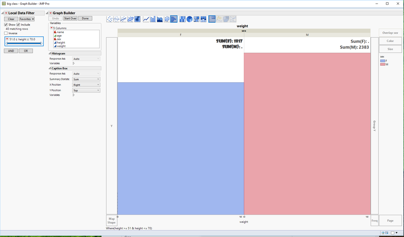404x237 pixels.
Task: Select the Treemap element icon
Action: click(197, 19)
